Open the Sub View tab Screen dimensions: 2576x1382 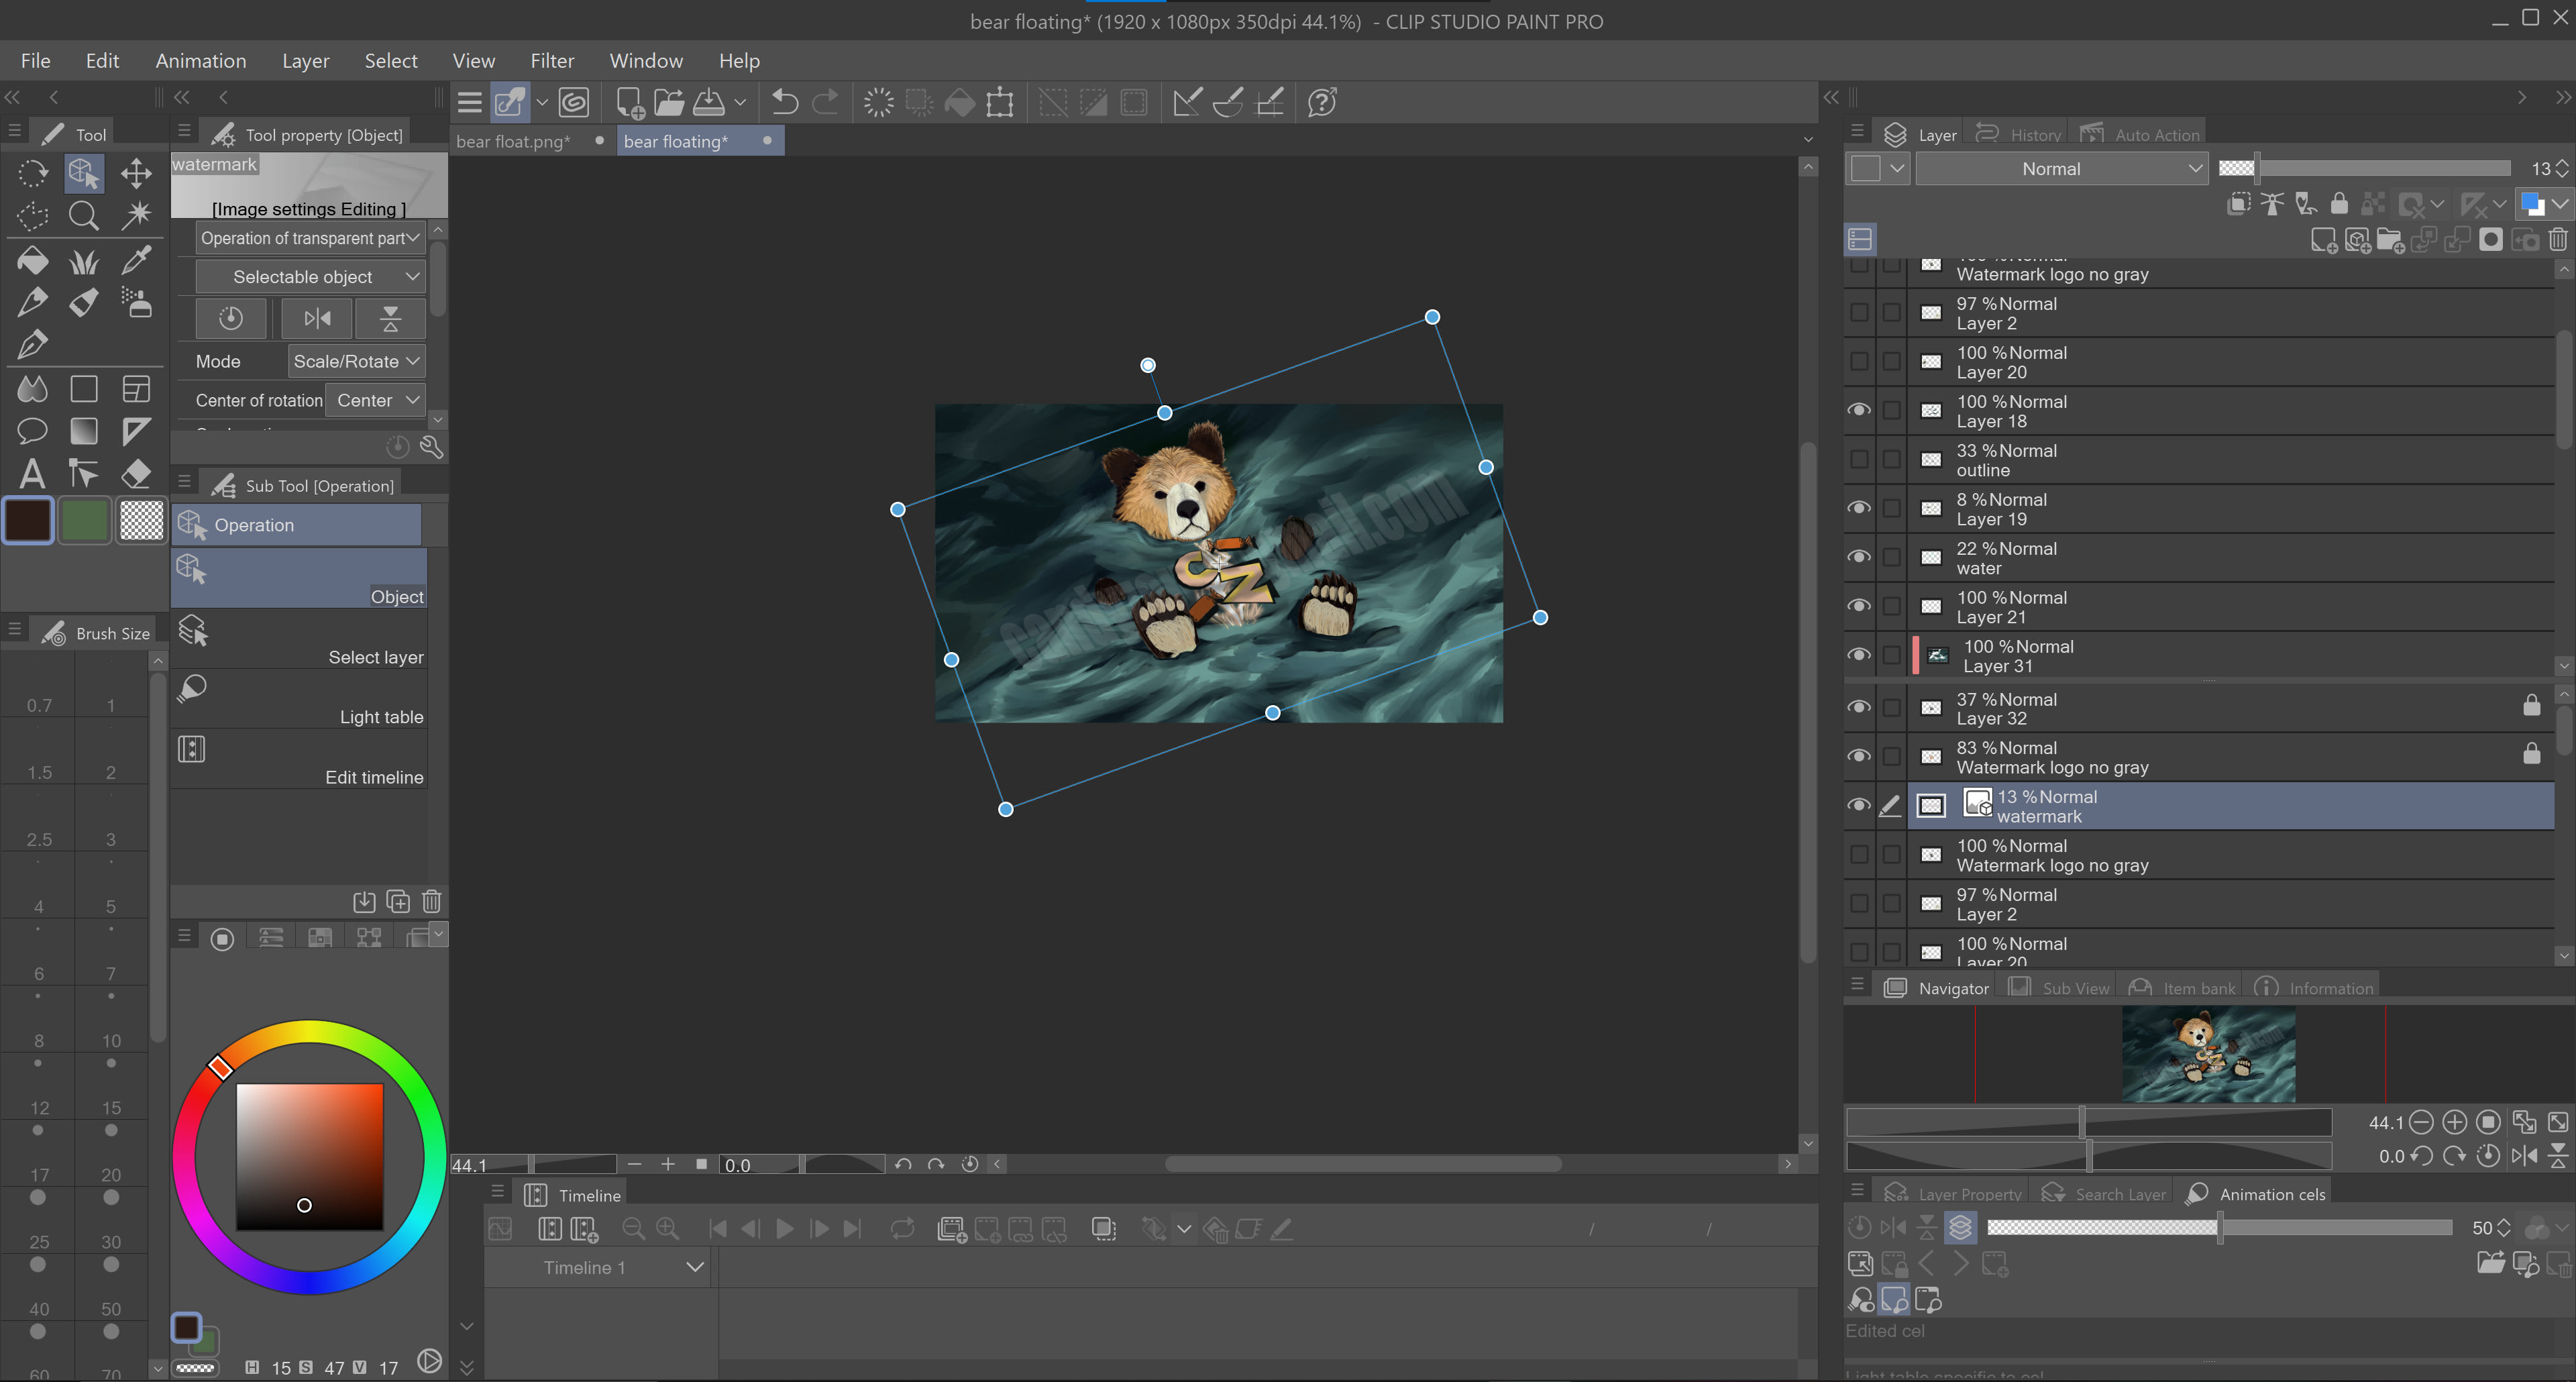coord(2060,988)
